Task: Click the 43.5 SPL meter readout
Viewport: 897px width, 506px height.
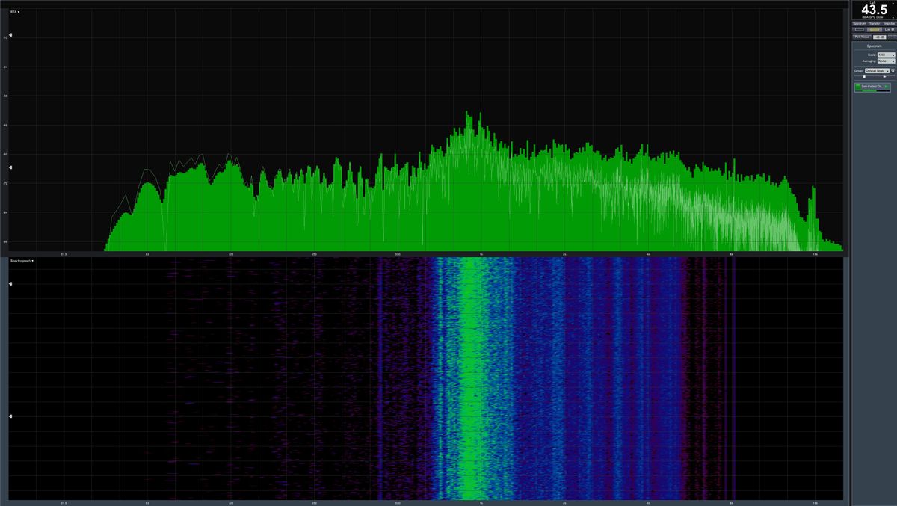Action: click(x=874, y=10)
